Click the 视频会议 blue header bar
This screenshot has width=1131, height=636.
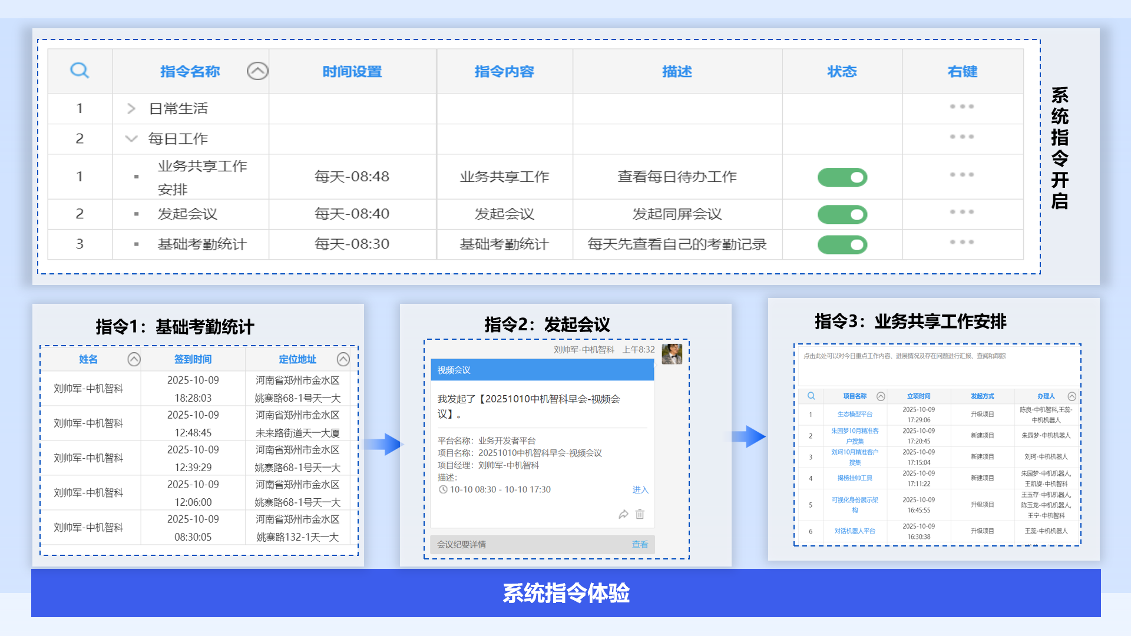[x=542, y=370]
